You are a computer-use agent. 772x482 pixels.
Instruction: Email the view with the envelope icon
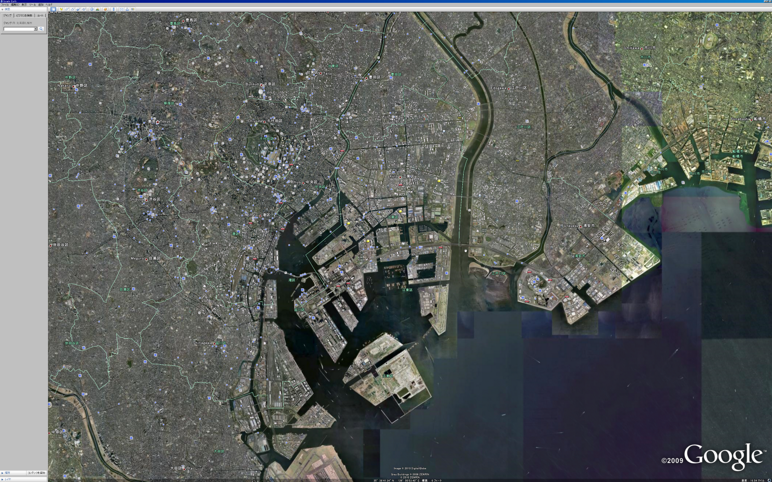point(122,9)
